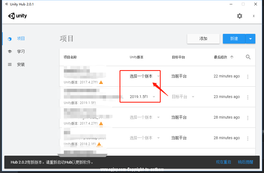
Task: Click warning icon next to 2018.2.1f1
Action: click(99, 144)
